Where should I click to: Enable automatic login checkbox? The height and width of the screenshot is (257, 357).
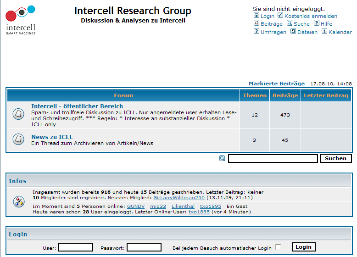point(278,247)
